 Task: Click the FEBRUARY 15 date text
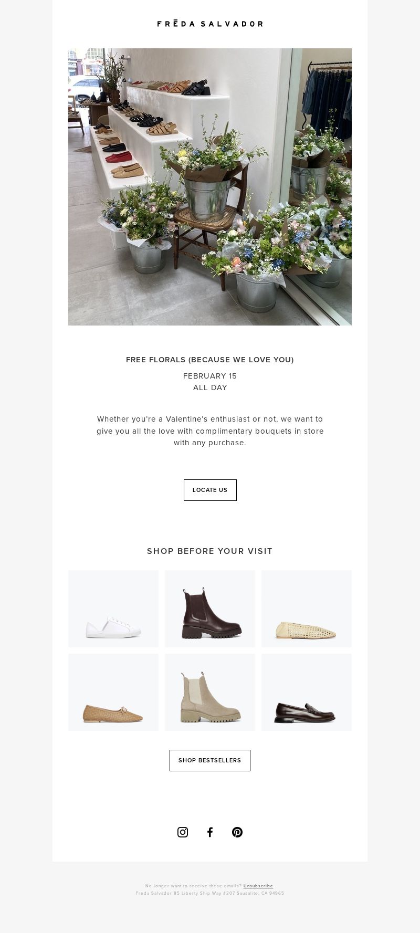tap(210, 376)
